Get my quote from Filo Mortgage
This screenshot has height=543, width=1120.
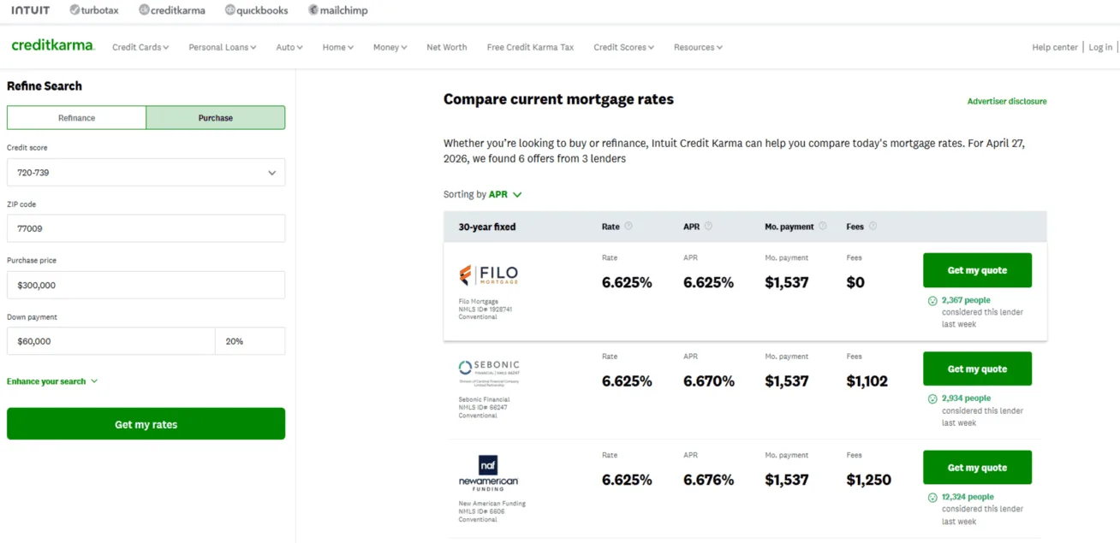[x=977, y=270]
